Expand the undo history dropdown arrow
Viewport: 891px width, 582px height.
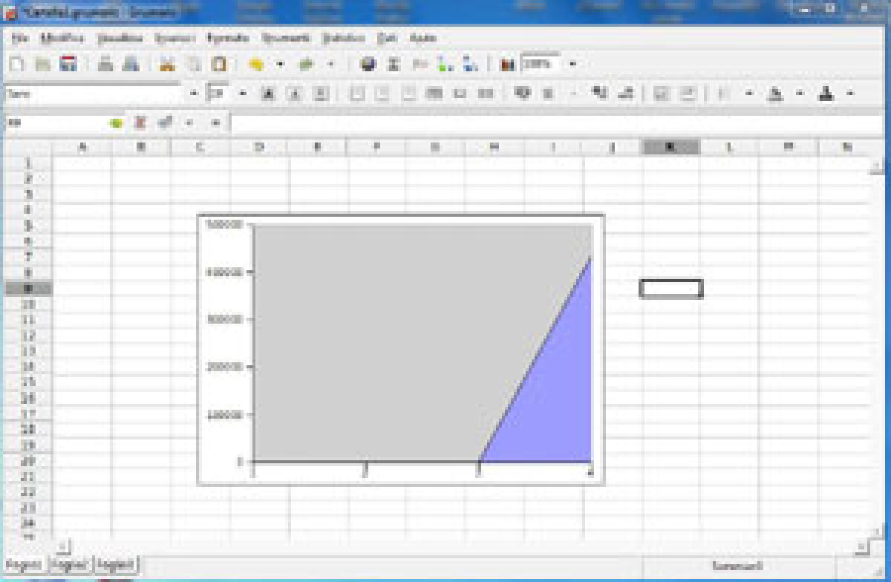(x=280, y=65)
